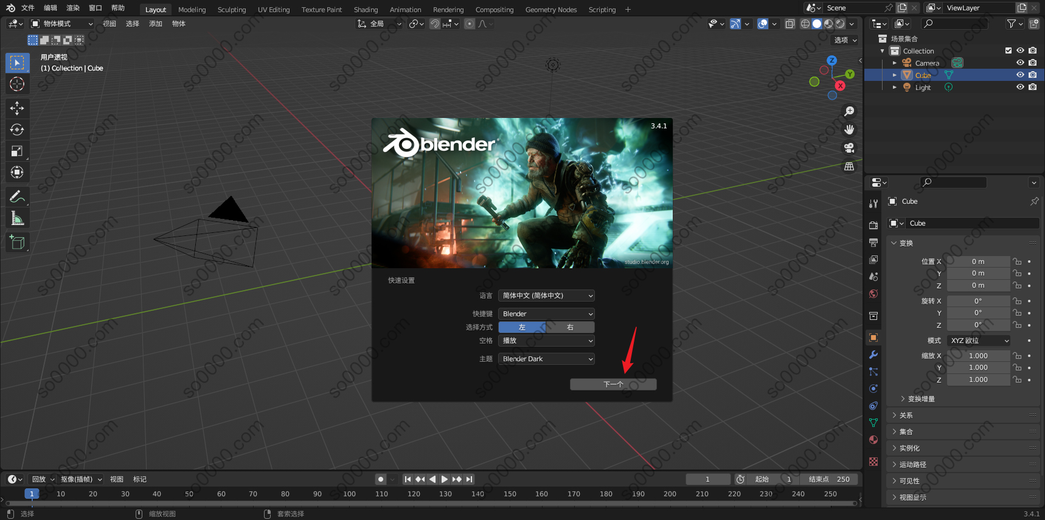Open the 物体模式 mode dropdown
1045x520 pixels.
click(x=62, y=24)
